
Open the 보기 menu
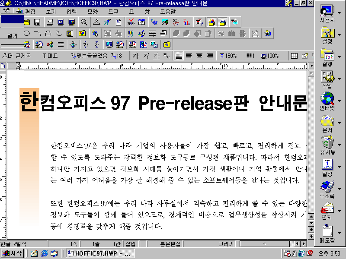(51, 12)
